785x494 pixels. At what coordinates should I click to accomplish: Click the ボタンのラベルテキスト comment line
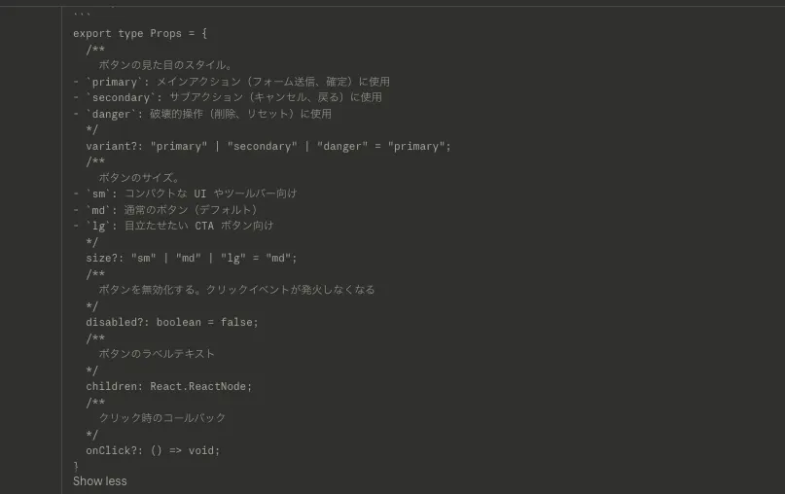157,354
